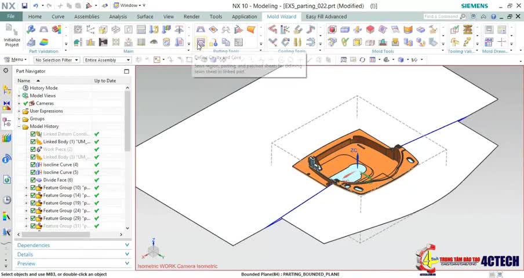The height and width of the screenshot is (278, 524).
Task: Toggle the Isocline Curve (4) checkbox
Action: [x=32, y=164]
